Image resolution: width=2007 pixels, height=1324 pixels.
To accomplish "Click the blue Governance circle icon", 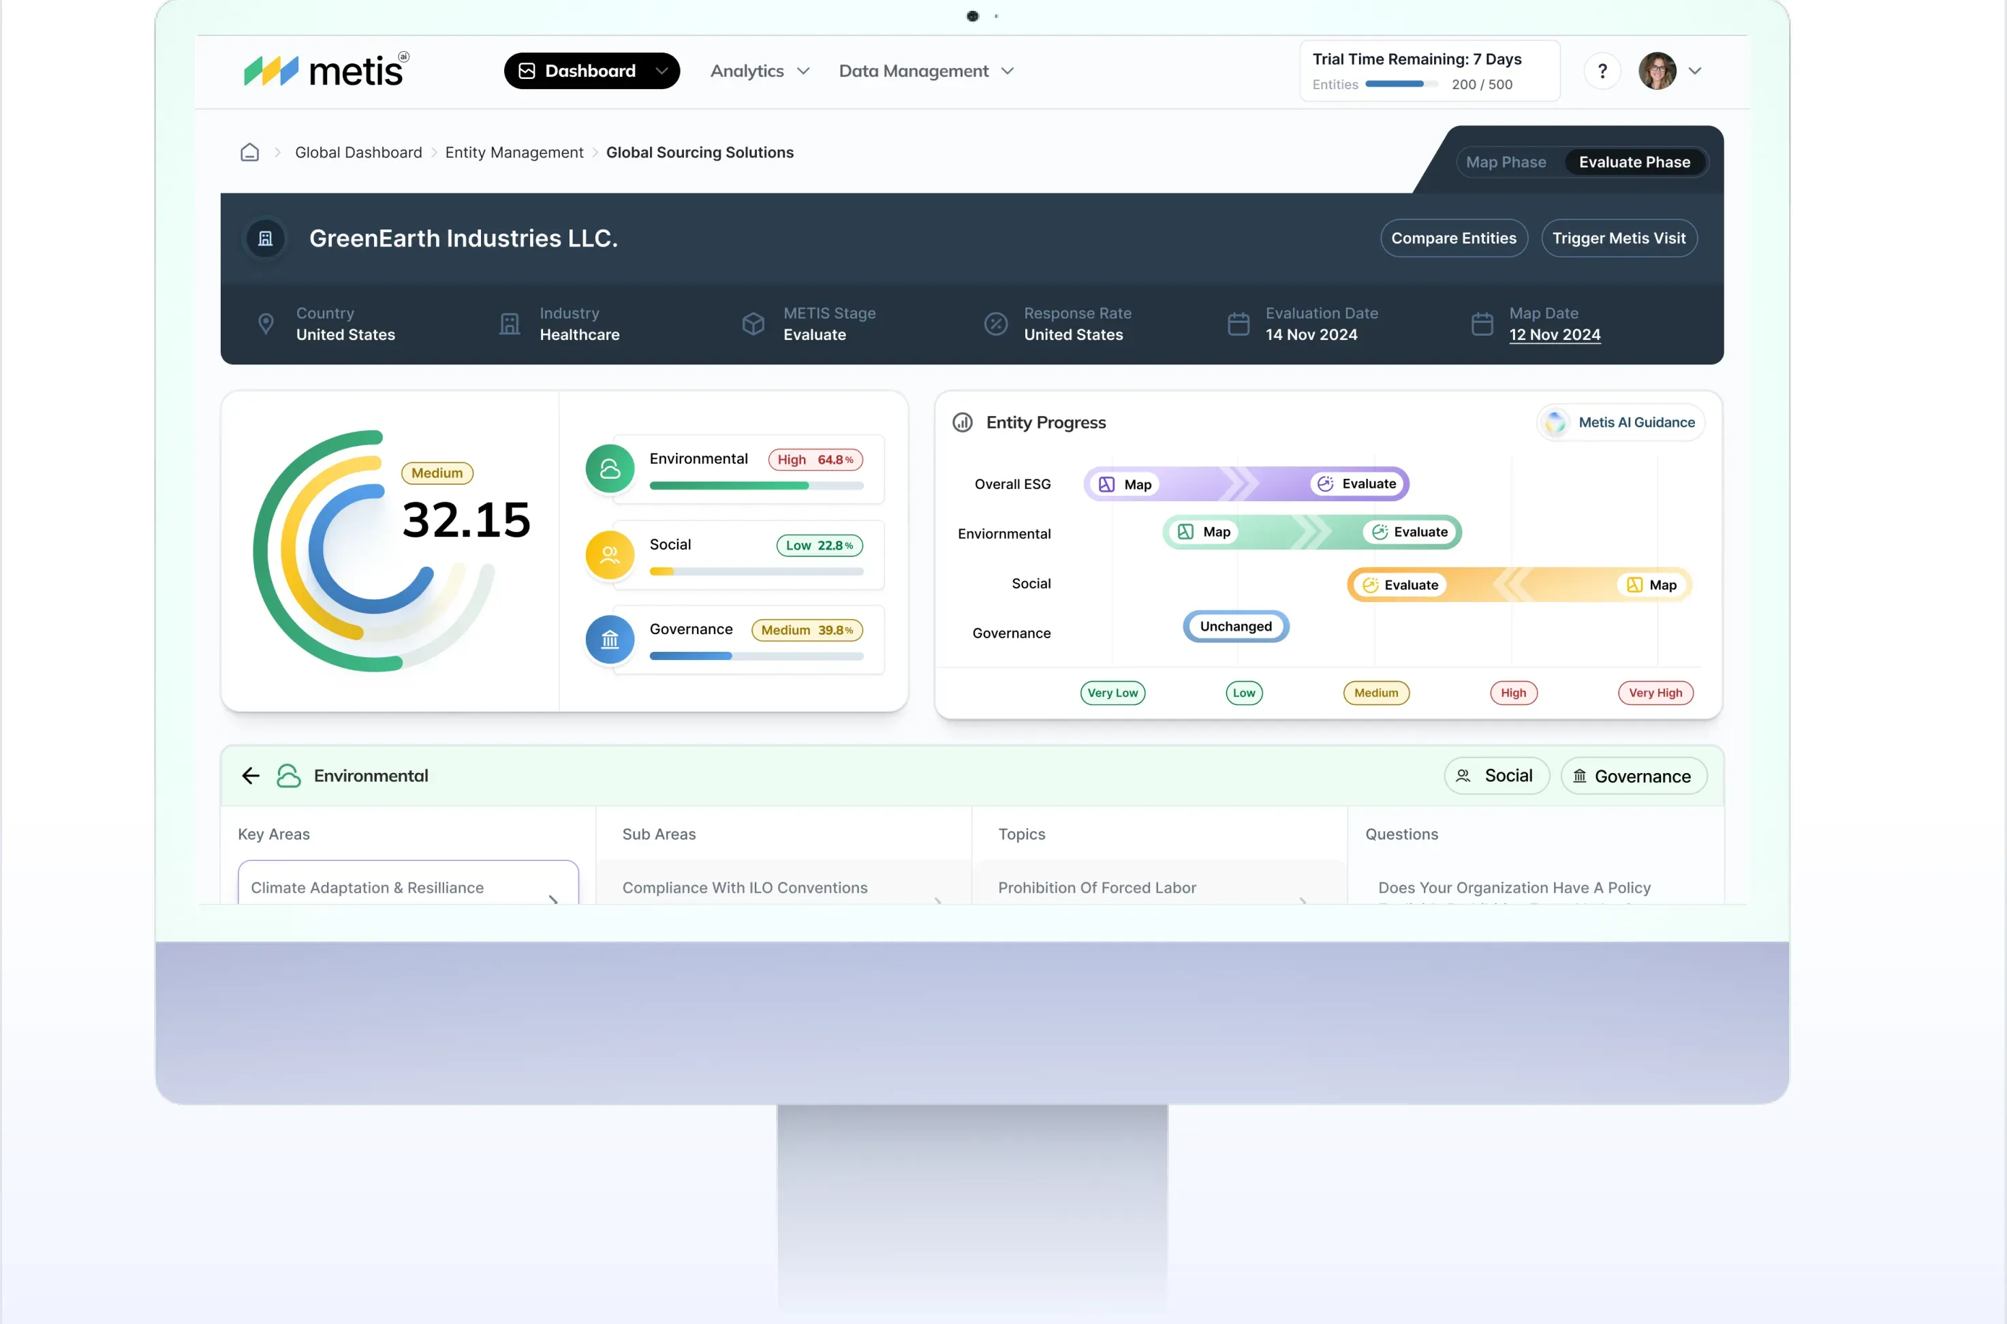I will tap(610, 640).
